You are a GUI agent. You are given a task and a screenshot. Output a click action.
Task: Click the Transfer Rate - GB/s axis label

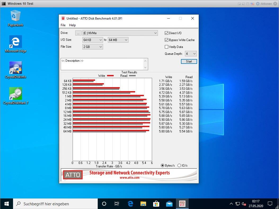[x=109, y=166]
